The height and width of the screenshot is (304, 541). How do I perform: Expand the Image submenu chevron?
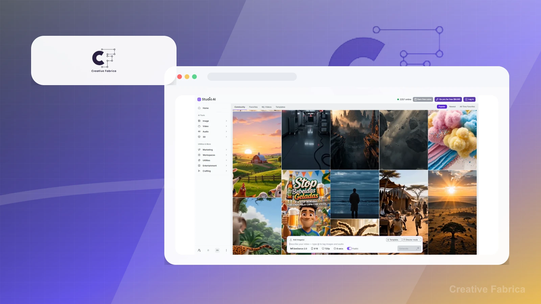(x=227, y=121)
